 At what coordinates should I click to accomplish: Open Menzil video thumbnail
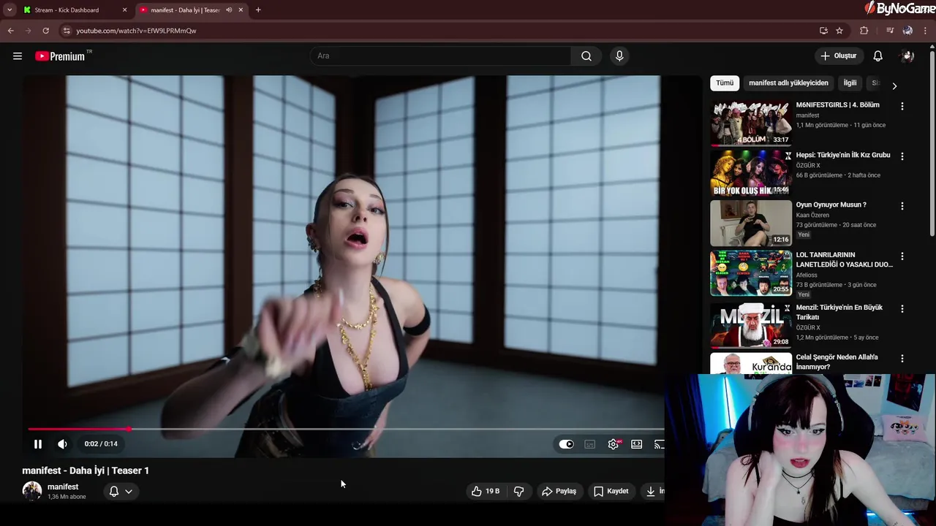[x=751, y=325]
